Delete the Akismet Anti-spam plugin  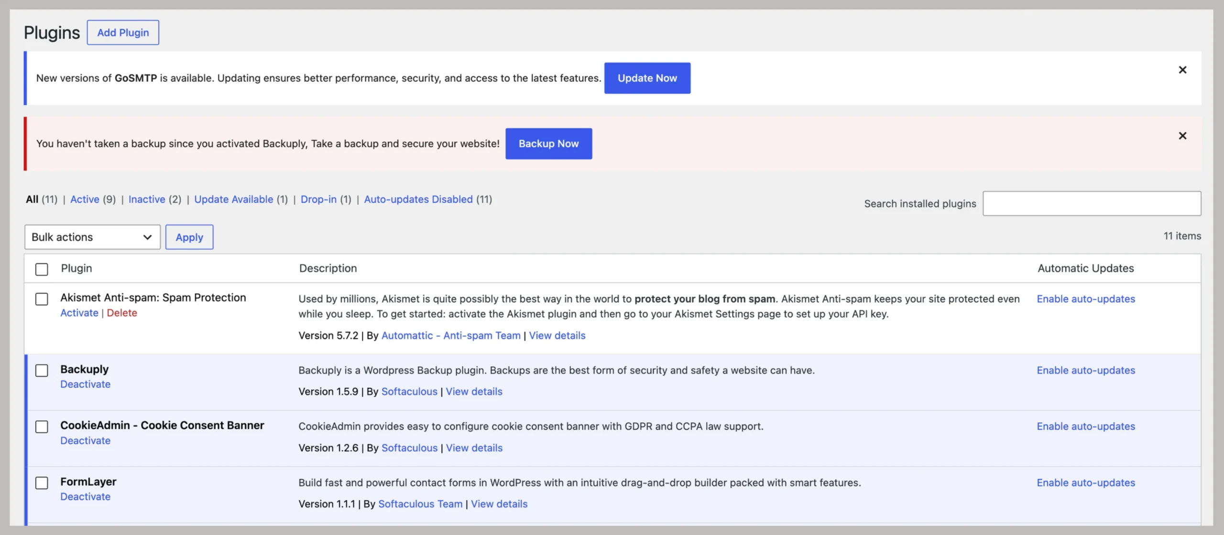(x=122, y=313)
